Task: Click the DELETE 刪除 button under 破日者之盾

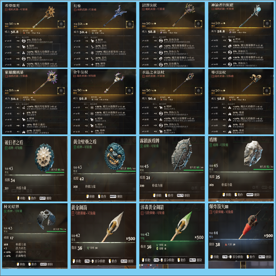Action: pos(45,198)
